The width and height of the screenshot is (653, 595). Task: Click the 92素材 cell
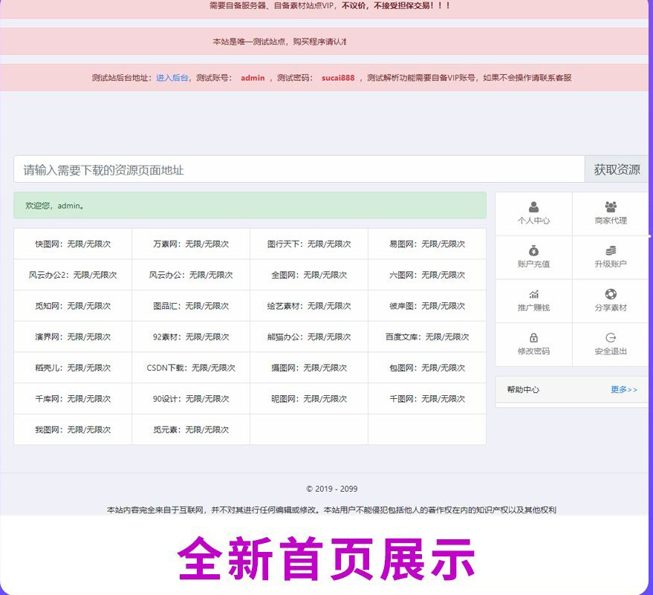click(x=191, y=336)
